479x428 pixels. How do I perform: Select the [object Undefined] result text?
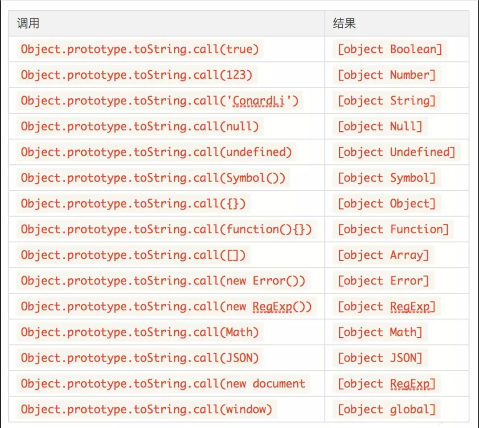[396, 152]
